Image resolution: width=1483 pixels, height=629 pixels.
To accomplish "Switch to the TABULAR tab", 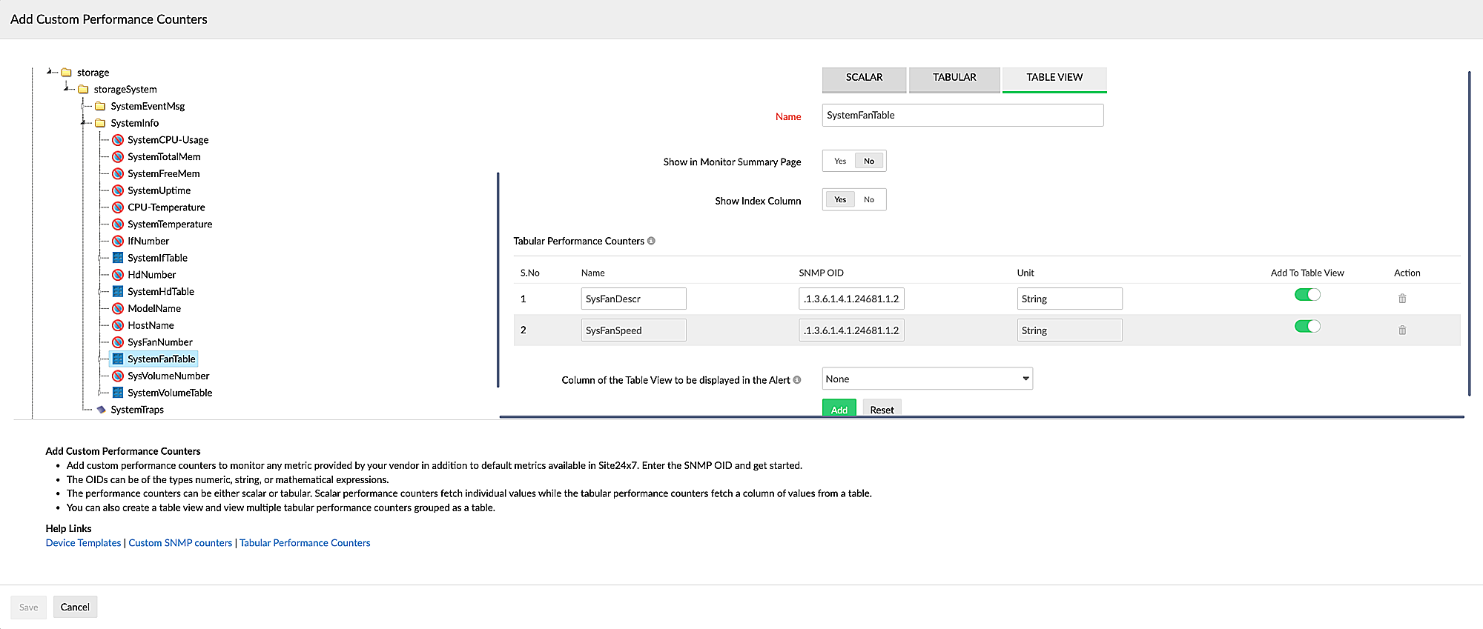I will 954,78.
